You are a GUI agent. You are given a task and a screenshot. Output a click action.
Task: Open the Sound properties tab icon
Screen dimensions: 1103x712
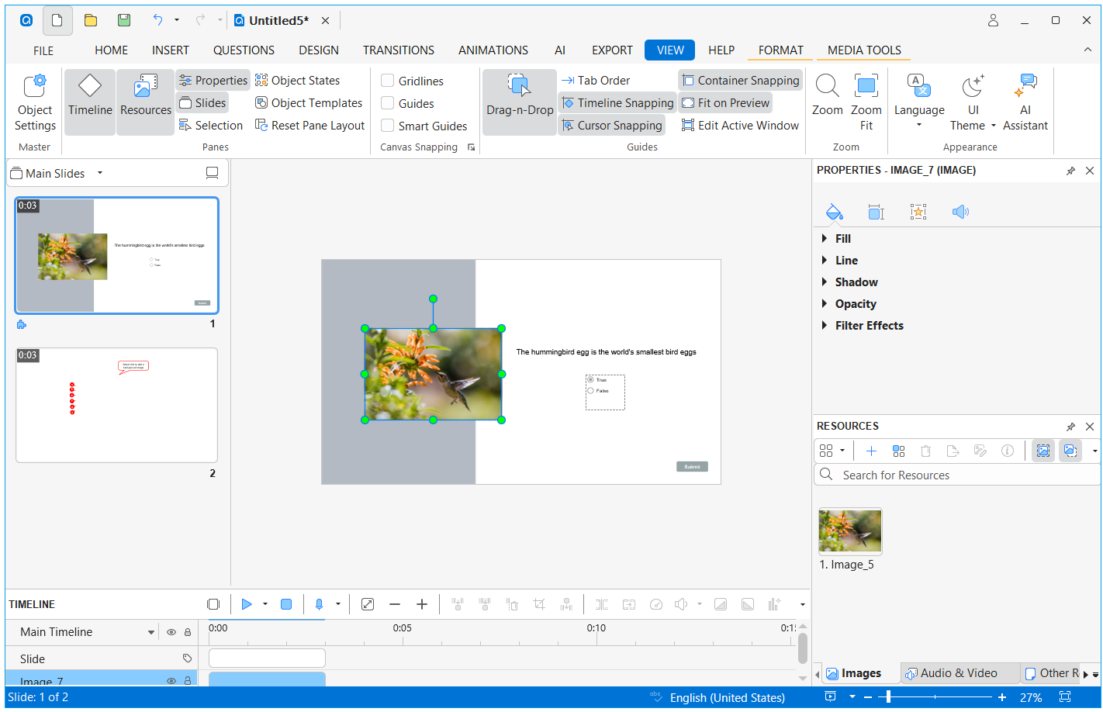pyautogui.click(x=960, y=212)
